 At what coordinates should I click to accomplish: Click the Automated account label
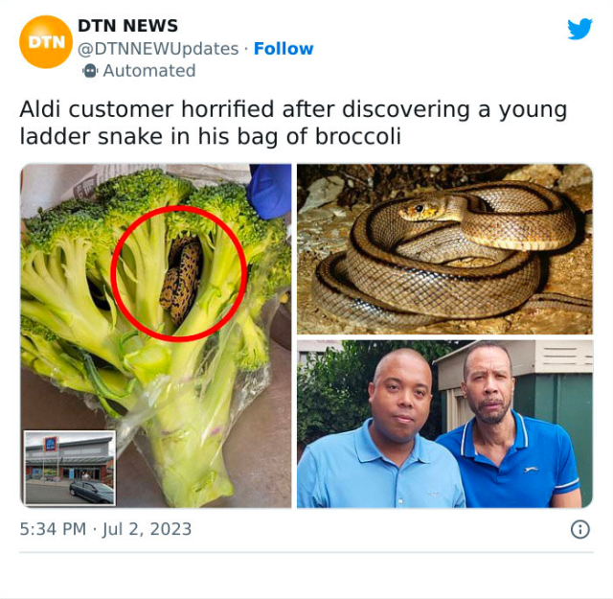click(149, 71)
